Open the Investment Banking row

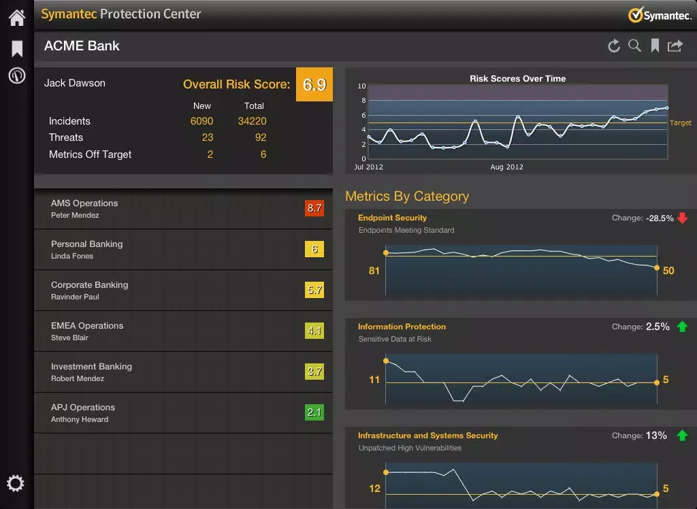tap(183, 372)
